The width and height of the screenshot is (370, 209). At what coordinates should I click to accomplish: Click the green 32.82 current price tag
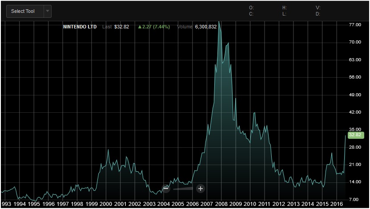pos(355,135)
